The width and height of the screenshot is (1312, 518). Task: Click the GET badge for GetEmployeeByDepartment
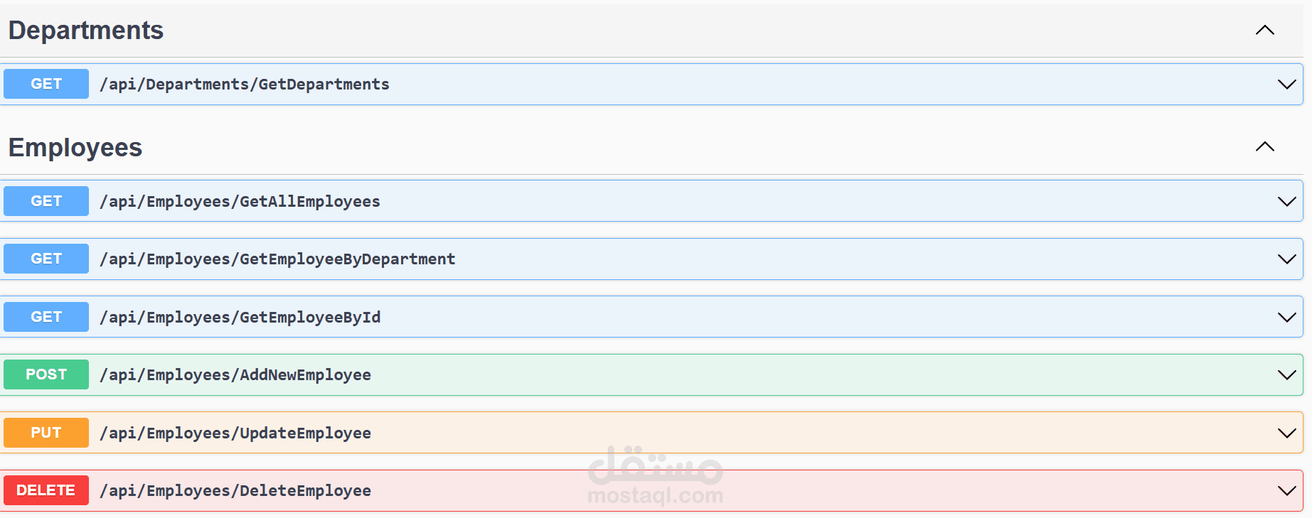pyautogui.click(x=46, y=259)
